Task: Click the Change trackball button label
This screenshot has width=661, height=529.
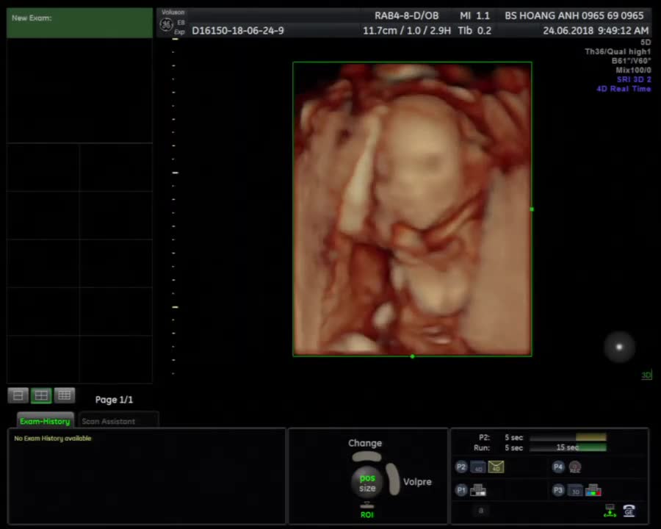Action: coord(365,443)
